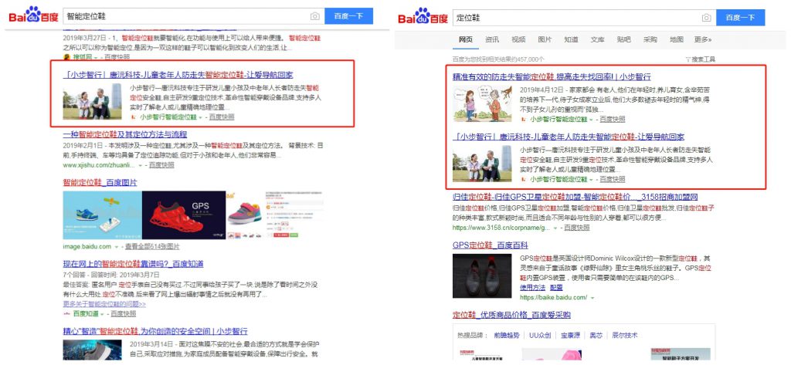The image size is (791, 365).
Task: Click red GPS shoe image thumbnail
Action: [x=184, y=215]
